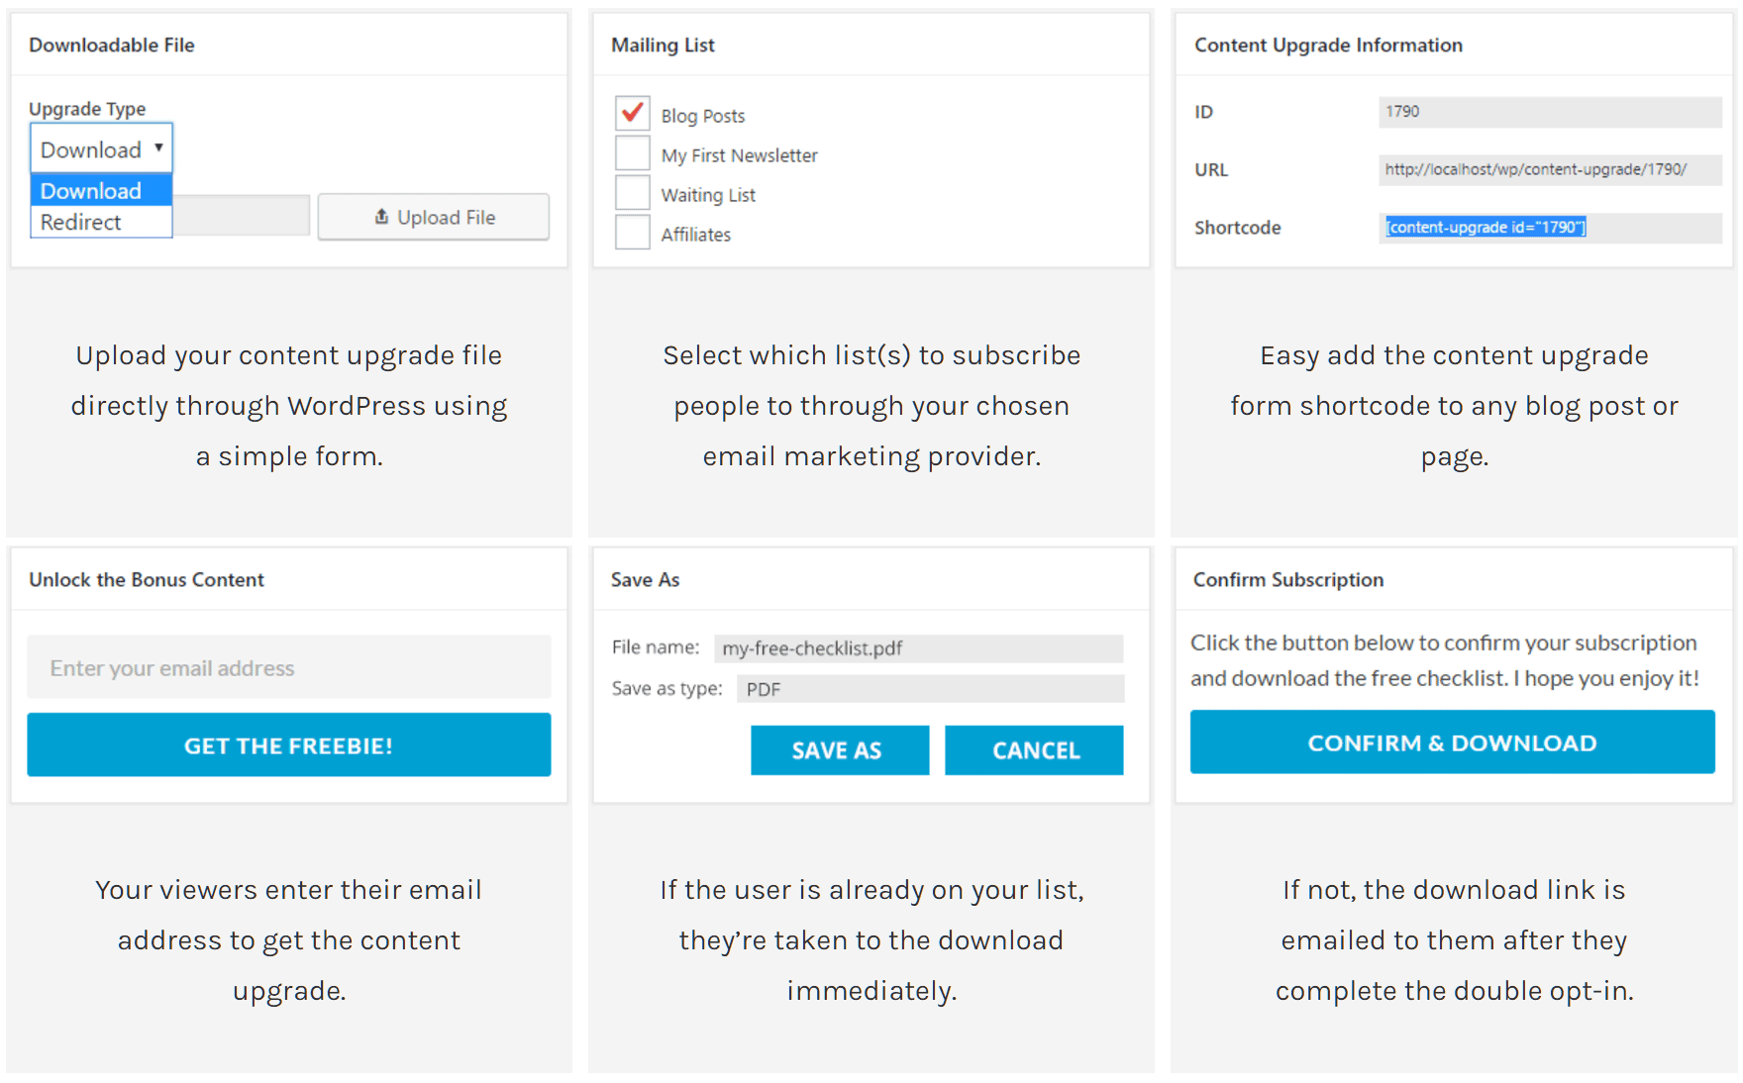Viewport: 1743px width, 1083px height.
Task: Click the file name field showing my-free-checklist.pdf
Action: (918, 648)
